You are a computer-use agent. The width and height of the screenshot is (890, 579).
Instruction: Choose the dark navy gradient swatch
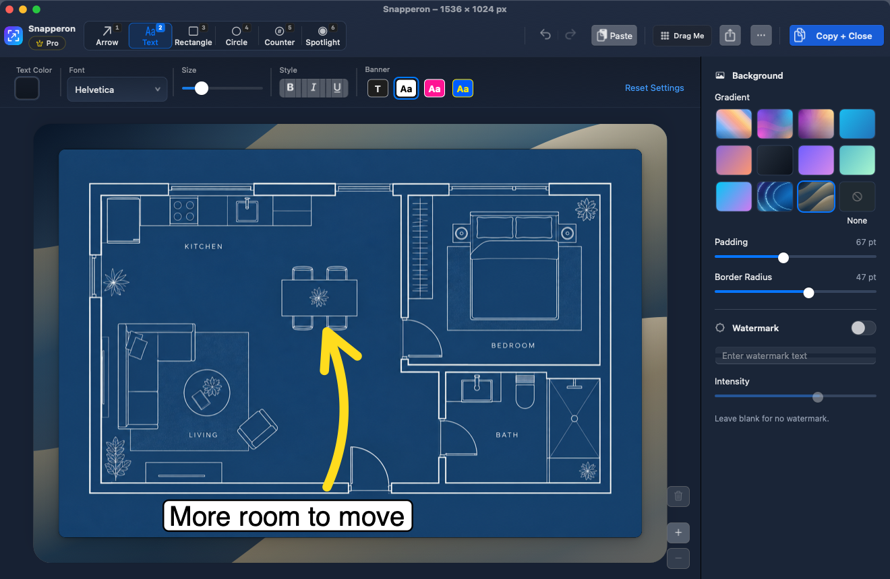775,160
